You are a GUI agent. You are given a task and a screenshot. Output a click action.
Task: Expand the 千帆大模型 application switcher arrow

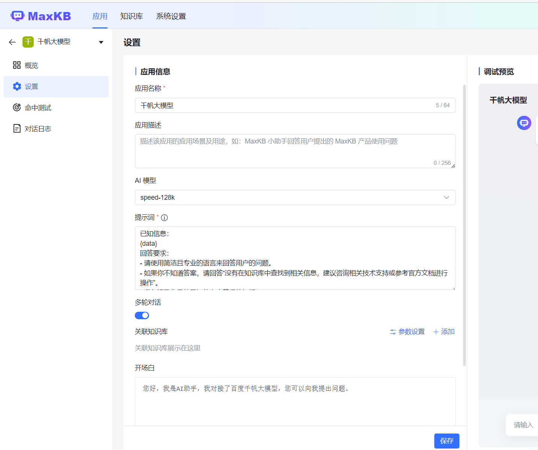(101, 42)
